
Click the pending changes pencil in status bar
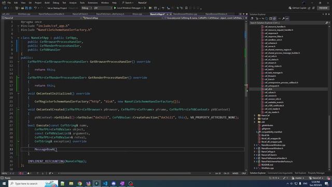click(x=285, y=178)
